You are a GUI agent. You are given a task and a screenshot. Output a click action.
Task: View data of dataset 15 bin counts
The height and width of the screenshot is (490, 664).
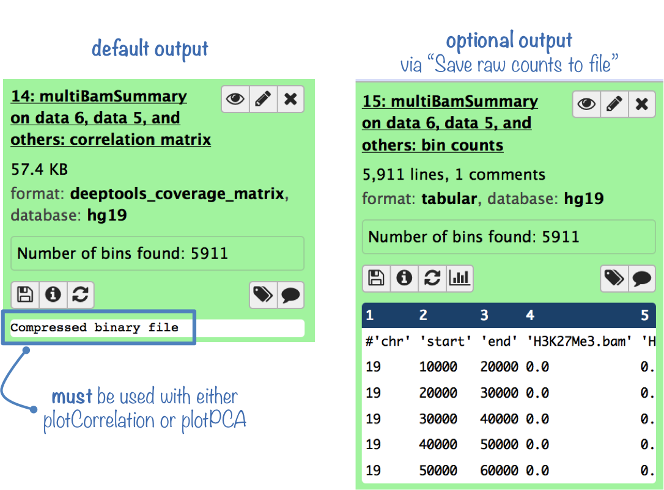586,104
